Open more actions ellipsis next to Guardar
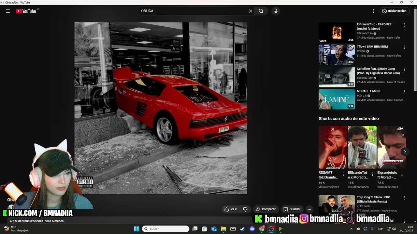This screenshot has height=234, width=417. pyautogui.click(x=309, y=209)
